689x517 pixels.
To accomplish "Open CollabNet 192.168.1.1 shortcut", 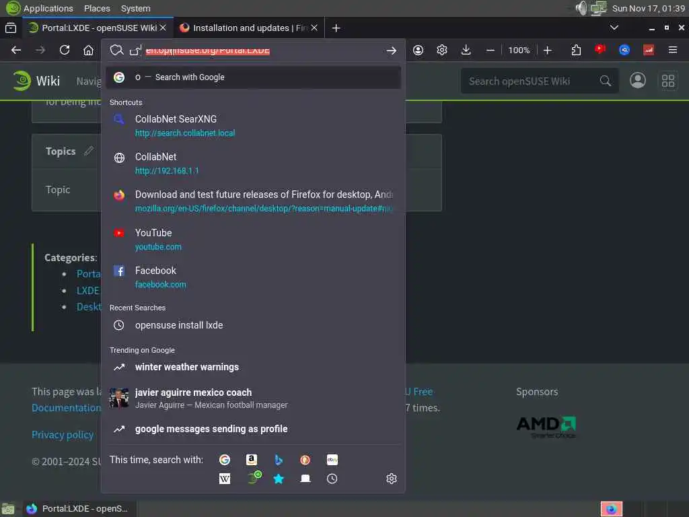I will tap(253, 164).
